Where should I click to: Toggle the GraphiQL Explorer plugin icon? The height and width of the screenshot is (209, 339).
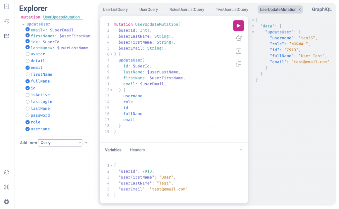(7, 36)
